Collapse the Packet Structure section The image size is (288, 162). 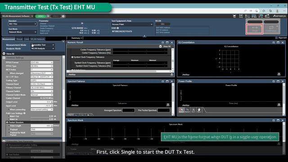coord(7,122)
